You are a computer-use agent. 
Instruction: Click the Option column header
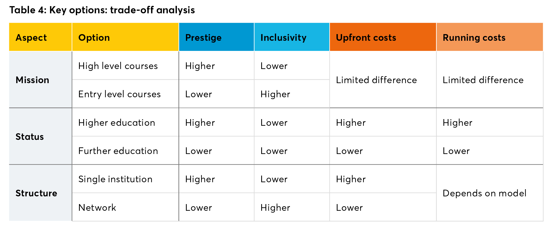pos(94,38)
